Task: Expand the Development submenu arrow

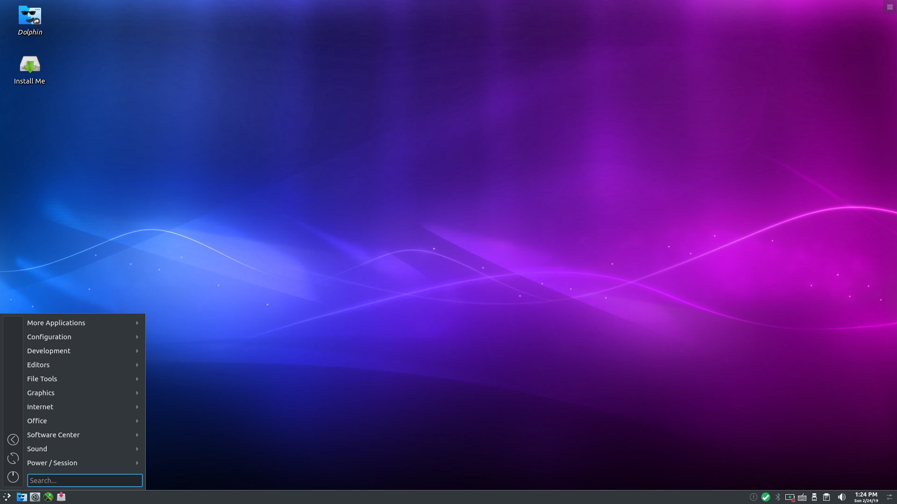Action: click(137, 351)
